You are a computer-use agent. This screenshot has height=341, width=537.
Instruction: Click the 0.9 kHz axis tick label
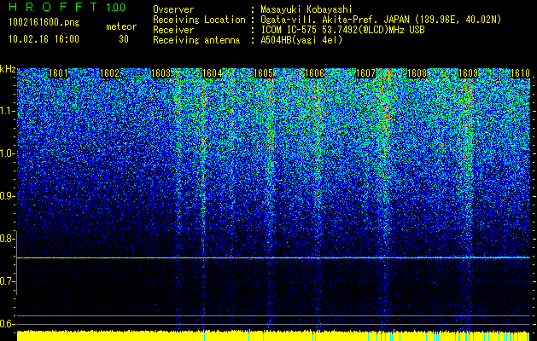8,196
